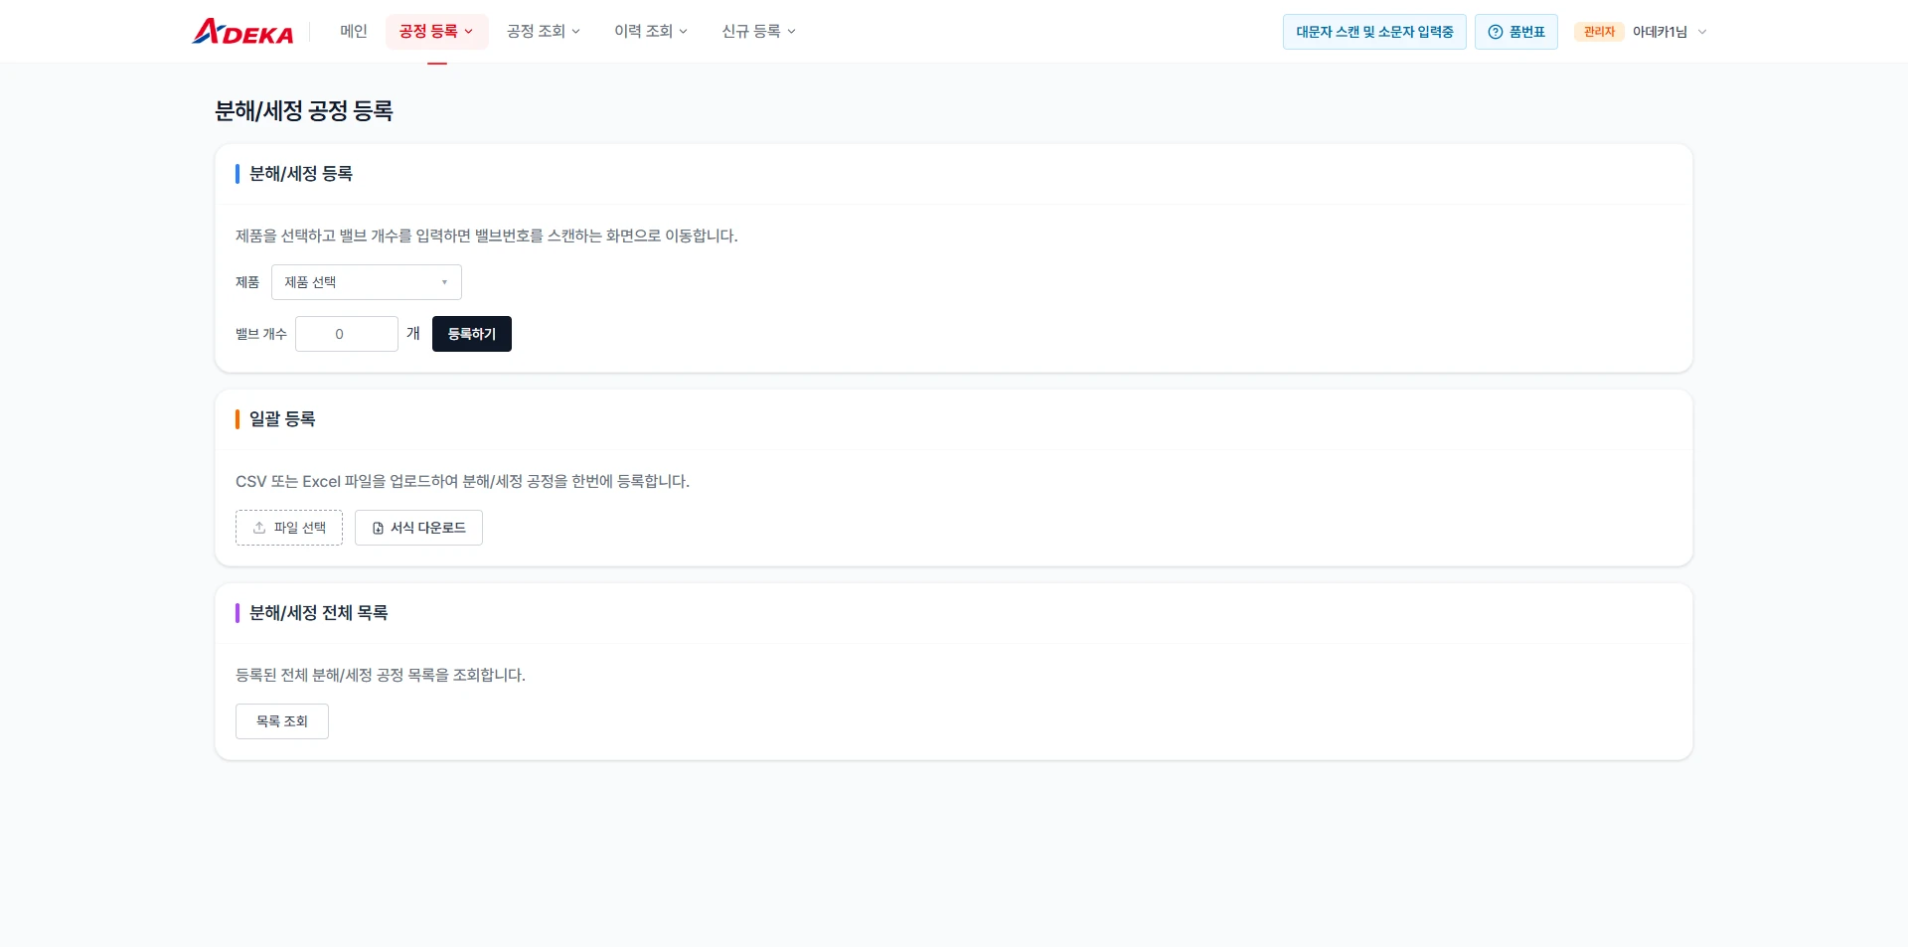The image size is (1908, 947).
Task: Click the 목록 조회 button
Action: tap(282, 721)
